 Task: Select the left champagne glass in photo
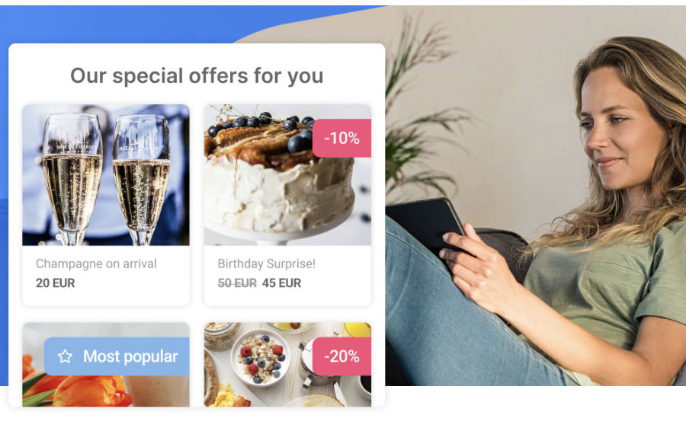[72, 177]
